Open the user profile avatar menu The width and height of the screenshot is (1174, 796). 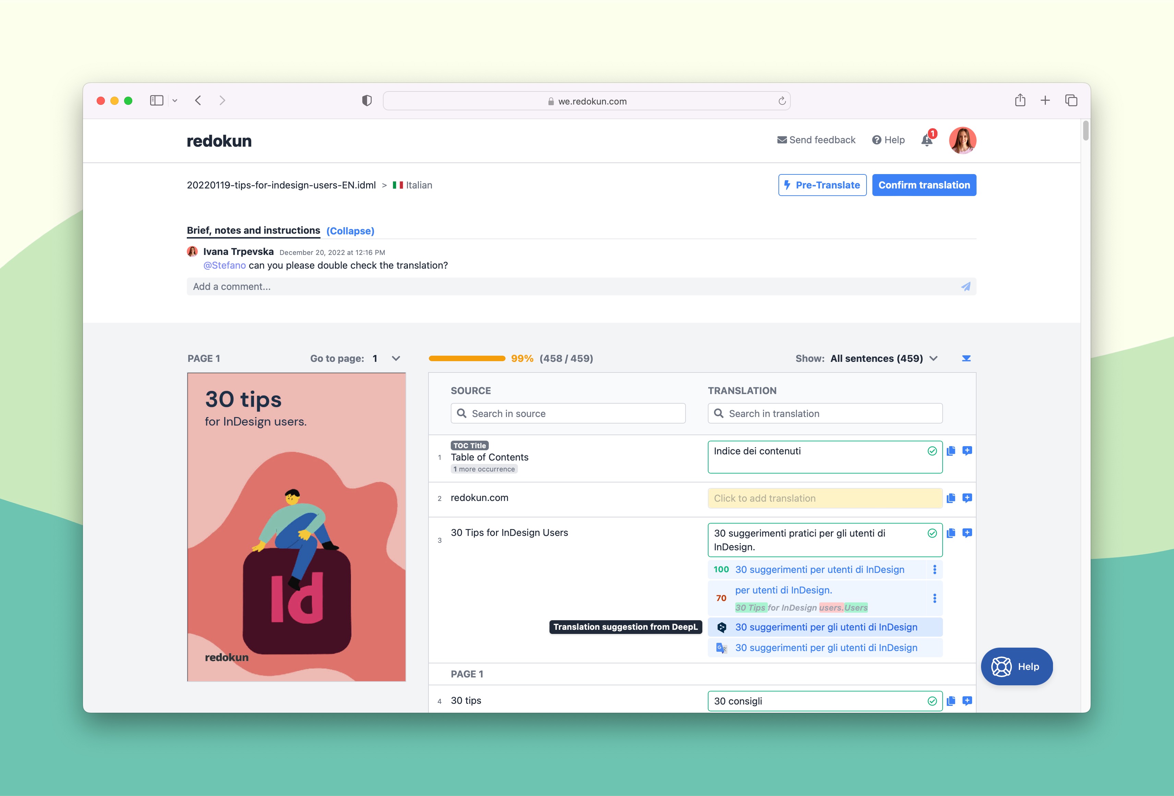click(x=962, y=140)
